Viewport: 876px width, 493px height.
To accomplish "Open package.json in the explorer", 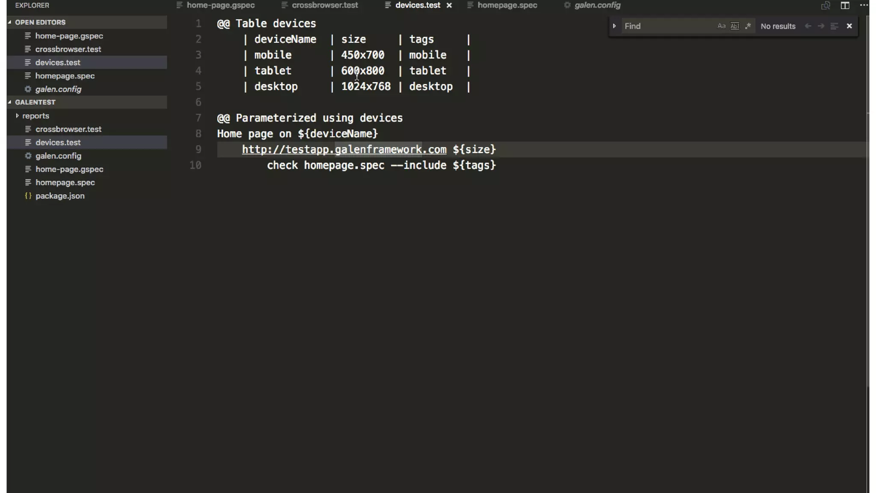I will [x=60, y=196].
